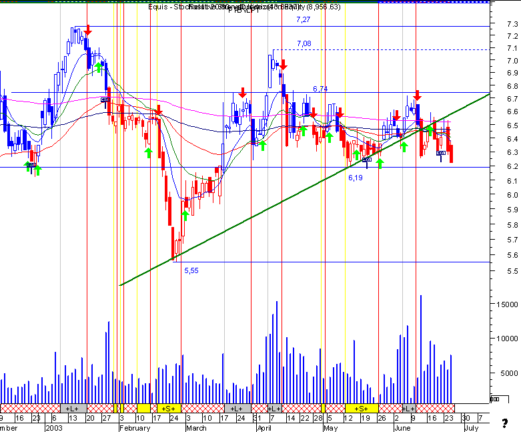Select the red down arrow in mid-February
Screen dimensions: 521x432
pos(159,110)
